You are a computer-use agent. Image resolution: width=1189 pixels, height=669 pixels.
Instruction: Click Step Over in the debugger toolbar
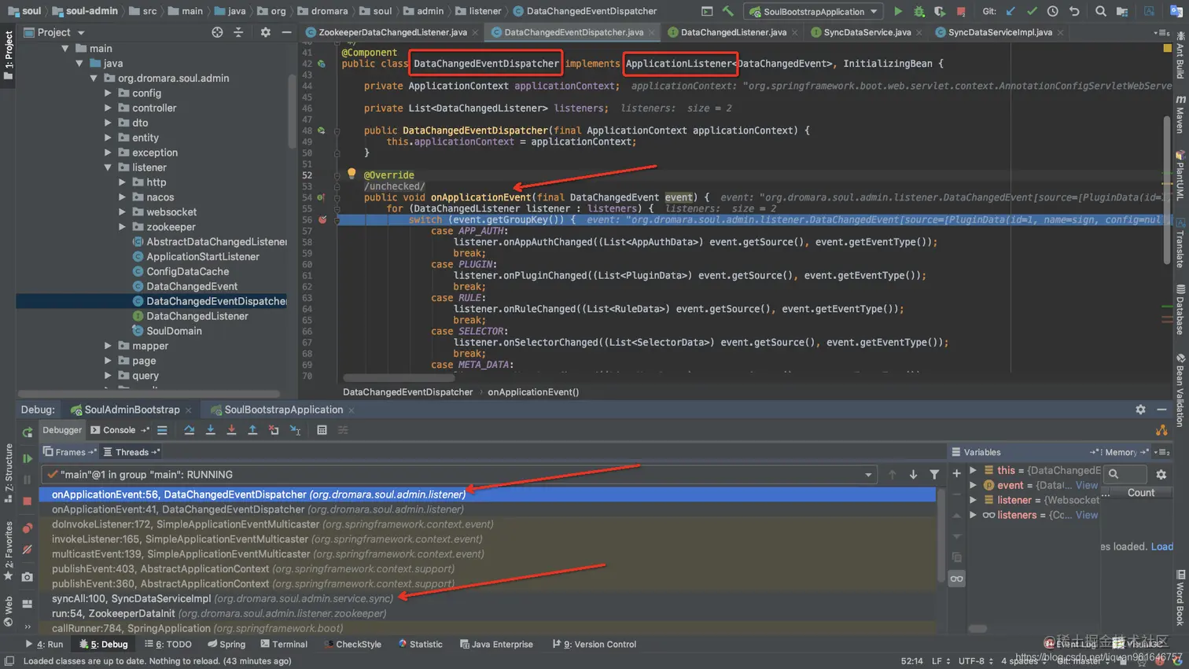click(x=189, y=430)
